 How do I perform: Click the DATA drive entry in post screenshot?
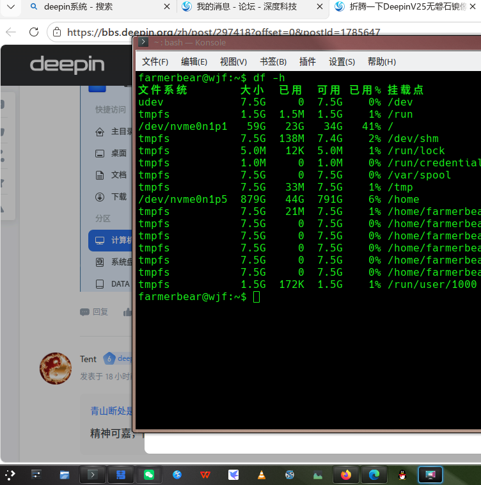tap(113, 284)
